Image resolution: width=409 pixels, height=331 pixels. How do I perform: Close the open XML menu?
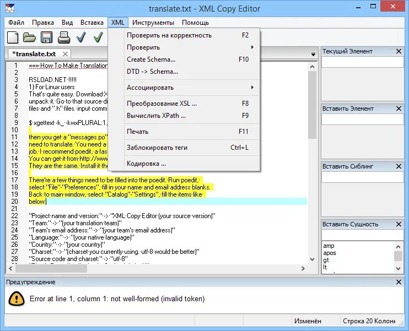tap(118, 23)
